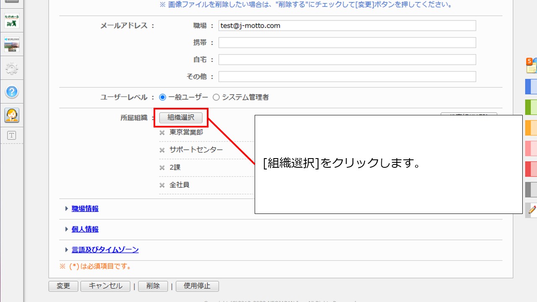Click the blue sticky note color tab
537x302 pixels.
(x=532, y=86)
